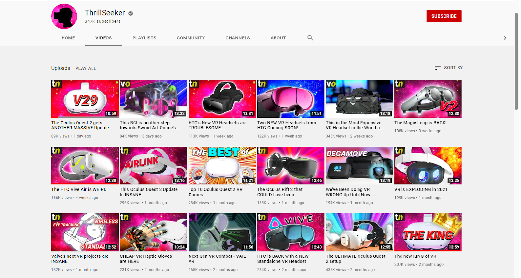This screenshot has height=278, width=521.
Task: Switch to the Home tab
Action: click(68, 38)
